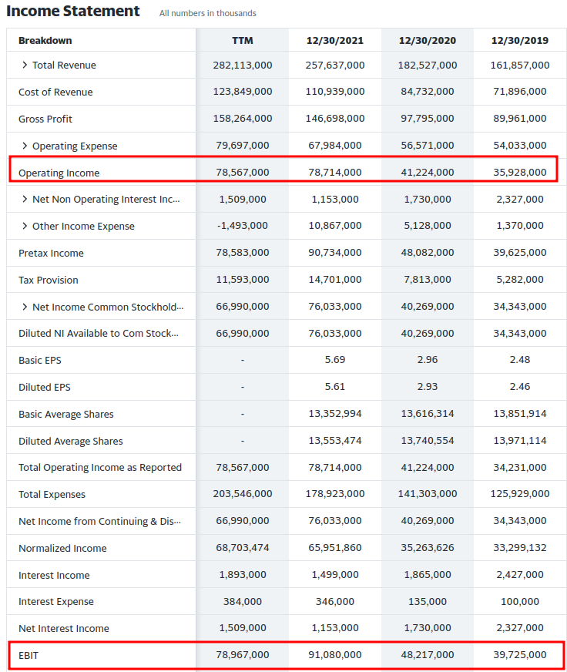Click the Income Statement heading
The height and width of the screenshot is (672, 567).
(73, 11)
